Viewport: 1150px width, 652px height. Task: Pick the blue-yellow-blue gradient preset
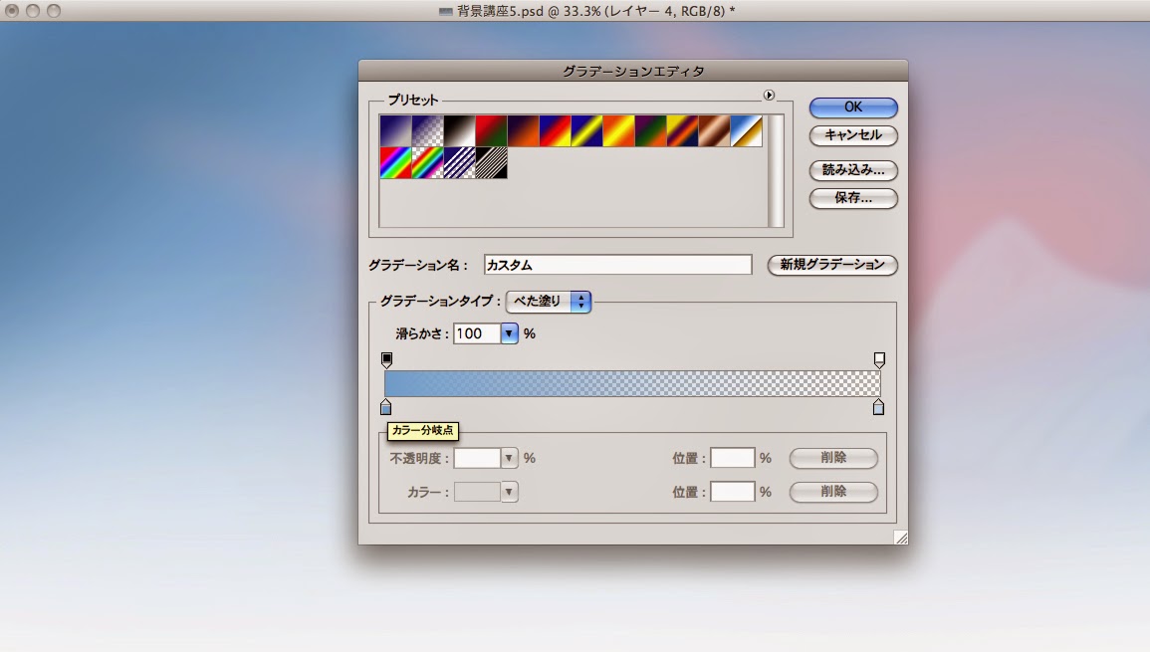587,130
